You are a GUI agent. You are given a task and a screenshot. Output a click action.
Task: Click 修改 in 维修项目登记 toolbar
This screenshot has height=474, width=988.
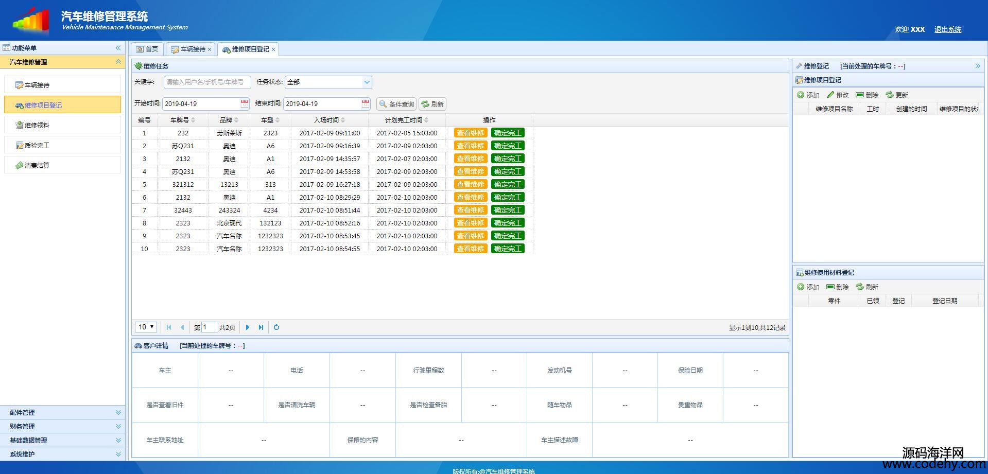coord(838,95)
